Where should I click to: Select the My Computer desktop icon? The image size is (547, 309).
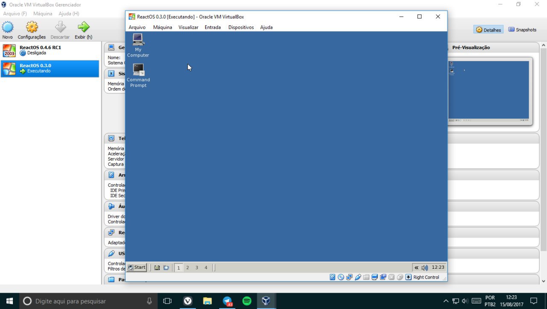[138, 45]
